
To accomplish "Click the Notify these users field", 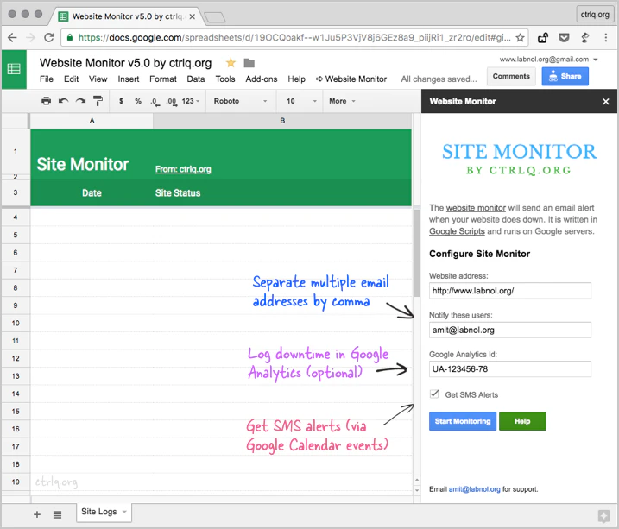I will coord(510,330).
